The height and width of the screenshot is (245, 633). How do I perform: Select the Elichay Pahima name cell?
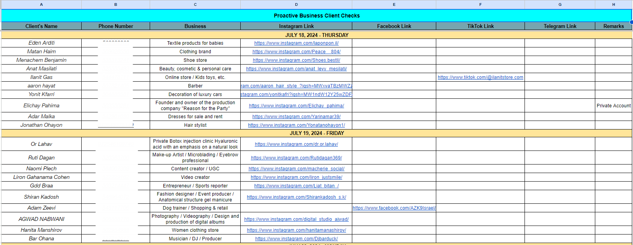pos(42,105)
